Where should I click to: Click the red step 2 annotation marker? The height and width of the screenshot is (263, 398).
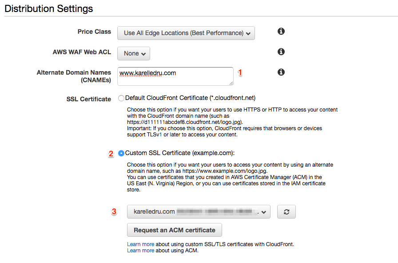(111, 154)
